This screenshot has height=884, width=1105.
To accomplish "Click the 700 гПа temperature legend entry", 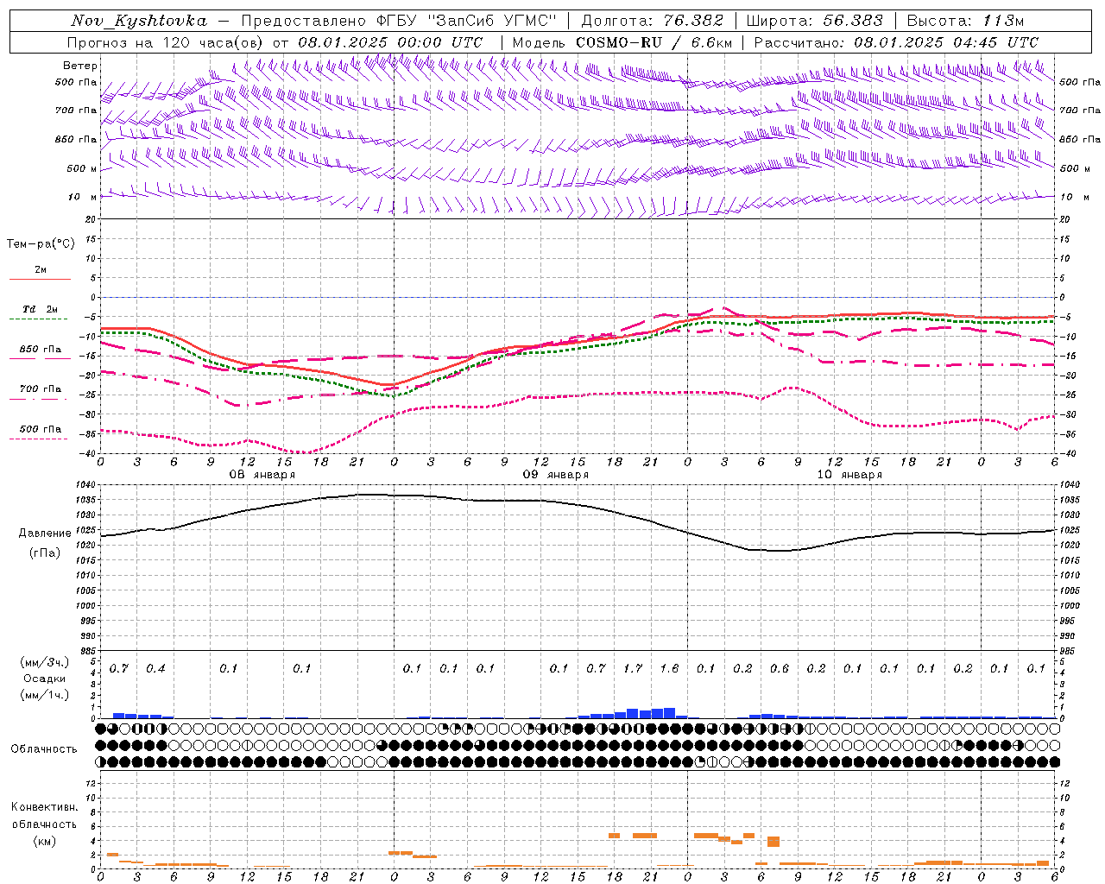I will point(41,389).
